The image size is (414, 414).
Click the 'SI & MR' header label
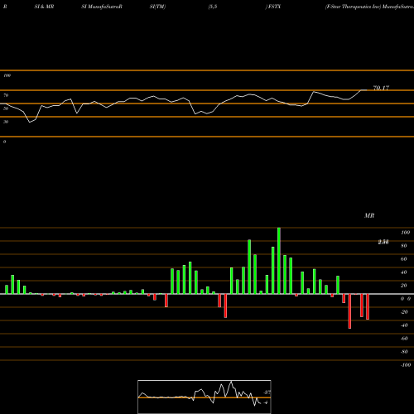(44, 7)
